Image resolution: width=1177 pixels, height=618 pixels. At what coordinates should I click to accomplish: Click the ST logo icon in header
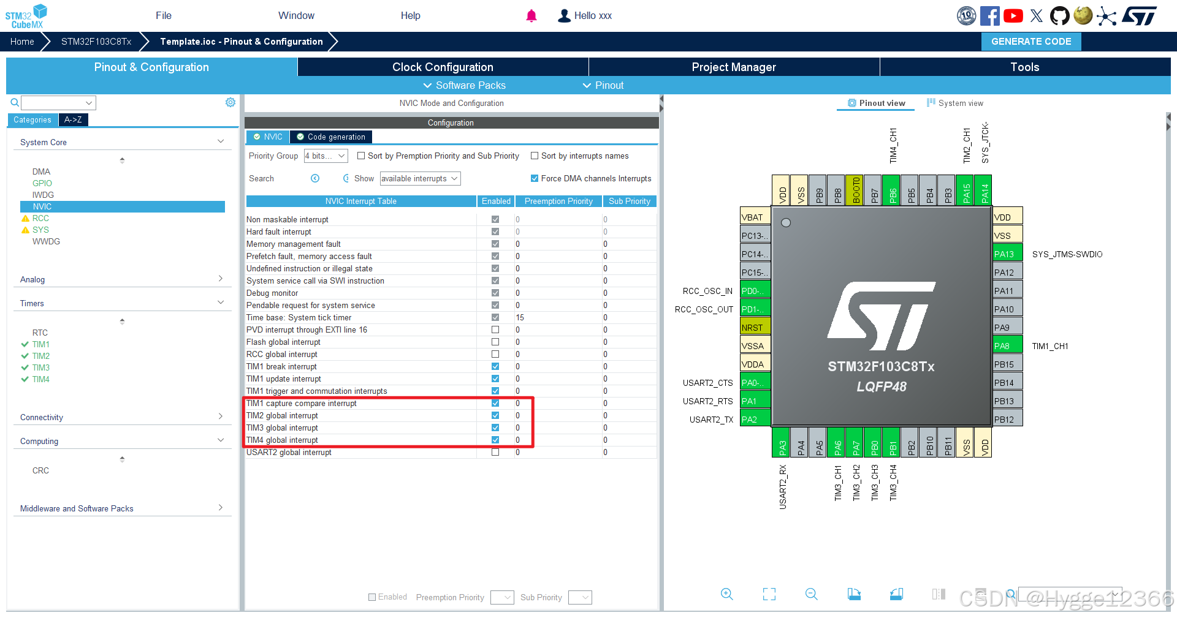pos(1139,16)
